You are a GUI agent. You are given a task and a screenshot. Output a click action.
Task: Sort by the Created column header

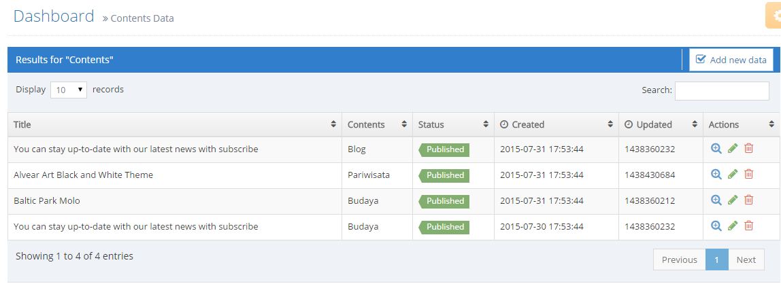point(556,124)
